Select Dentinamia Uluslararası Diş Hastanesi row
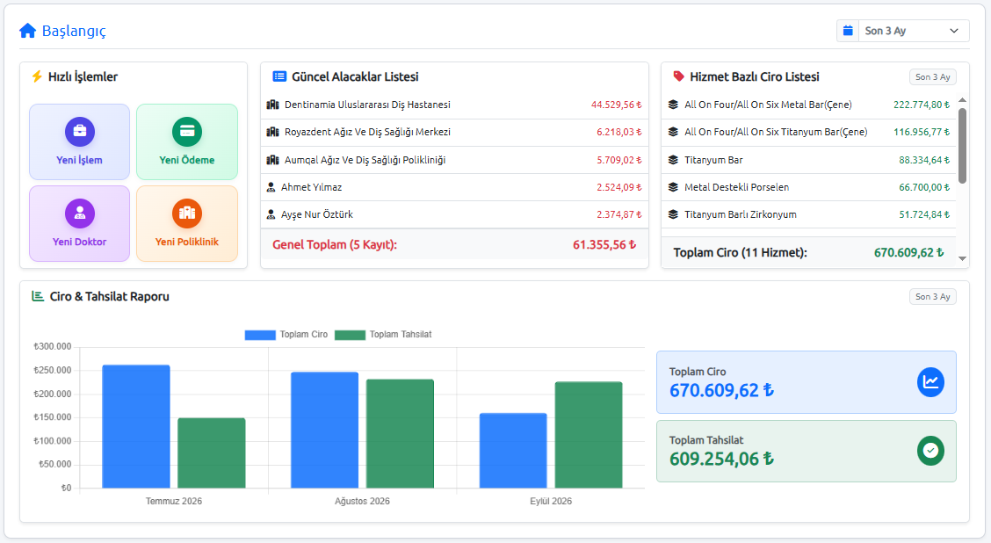This screenshot has width=991, height=543. pos(454,105)
